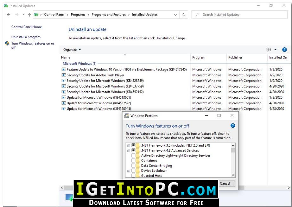Navigate to Programs breadcrumb

(78, 15)
